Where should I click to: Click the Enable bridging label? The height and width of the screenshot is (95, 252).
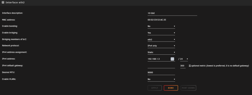click(x=10, y=33)
